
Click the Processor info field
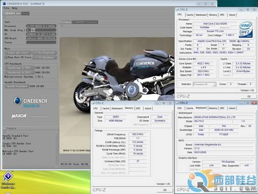click(41, 26)
